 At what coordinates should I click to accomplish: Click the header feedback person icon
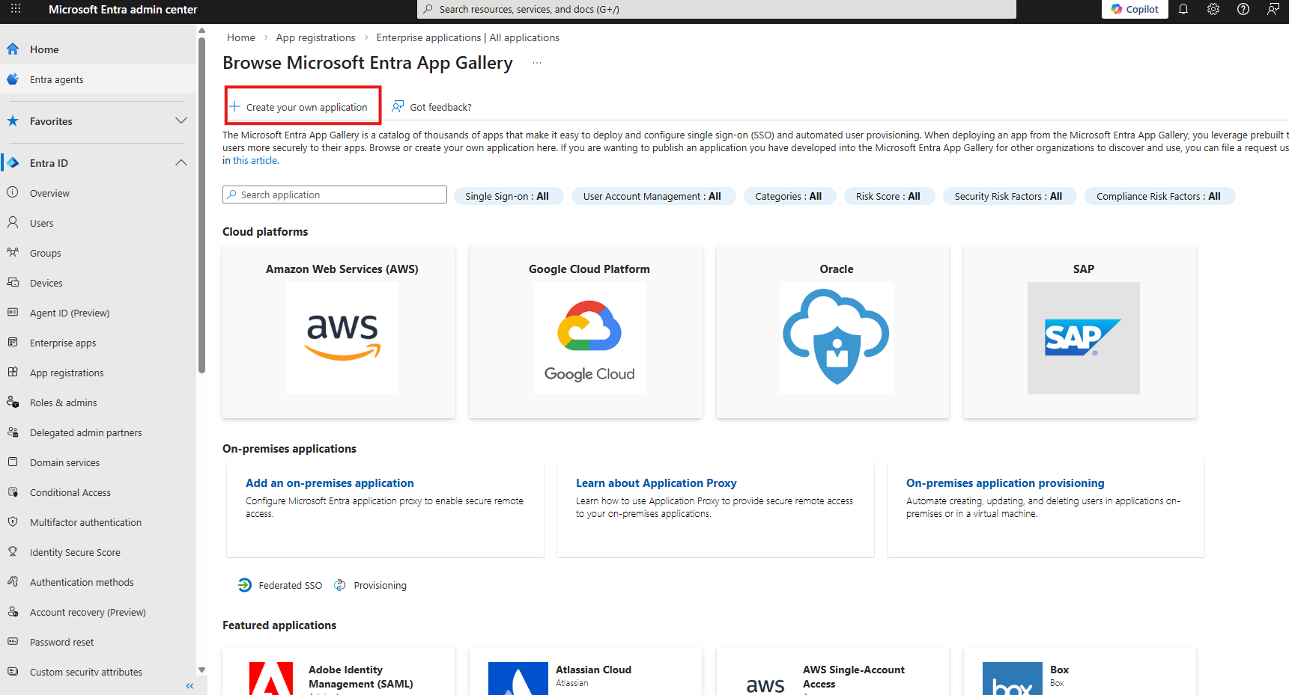pyautogui.click(x=1273, y=10)
